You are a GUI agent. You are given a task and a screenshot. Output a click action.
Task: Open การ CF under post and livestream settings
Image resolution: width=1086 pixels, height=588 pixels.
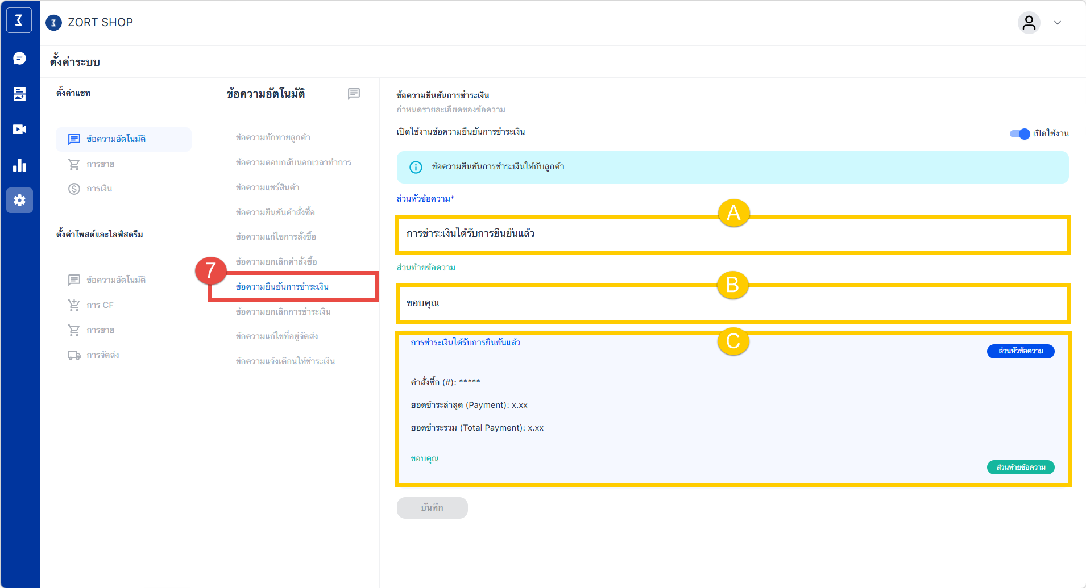point(100,305)
